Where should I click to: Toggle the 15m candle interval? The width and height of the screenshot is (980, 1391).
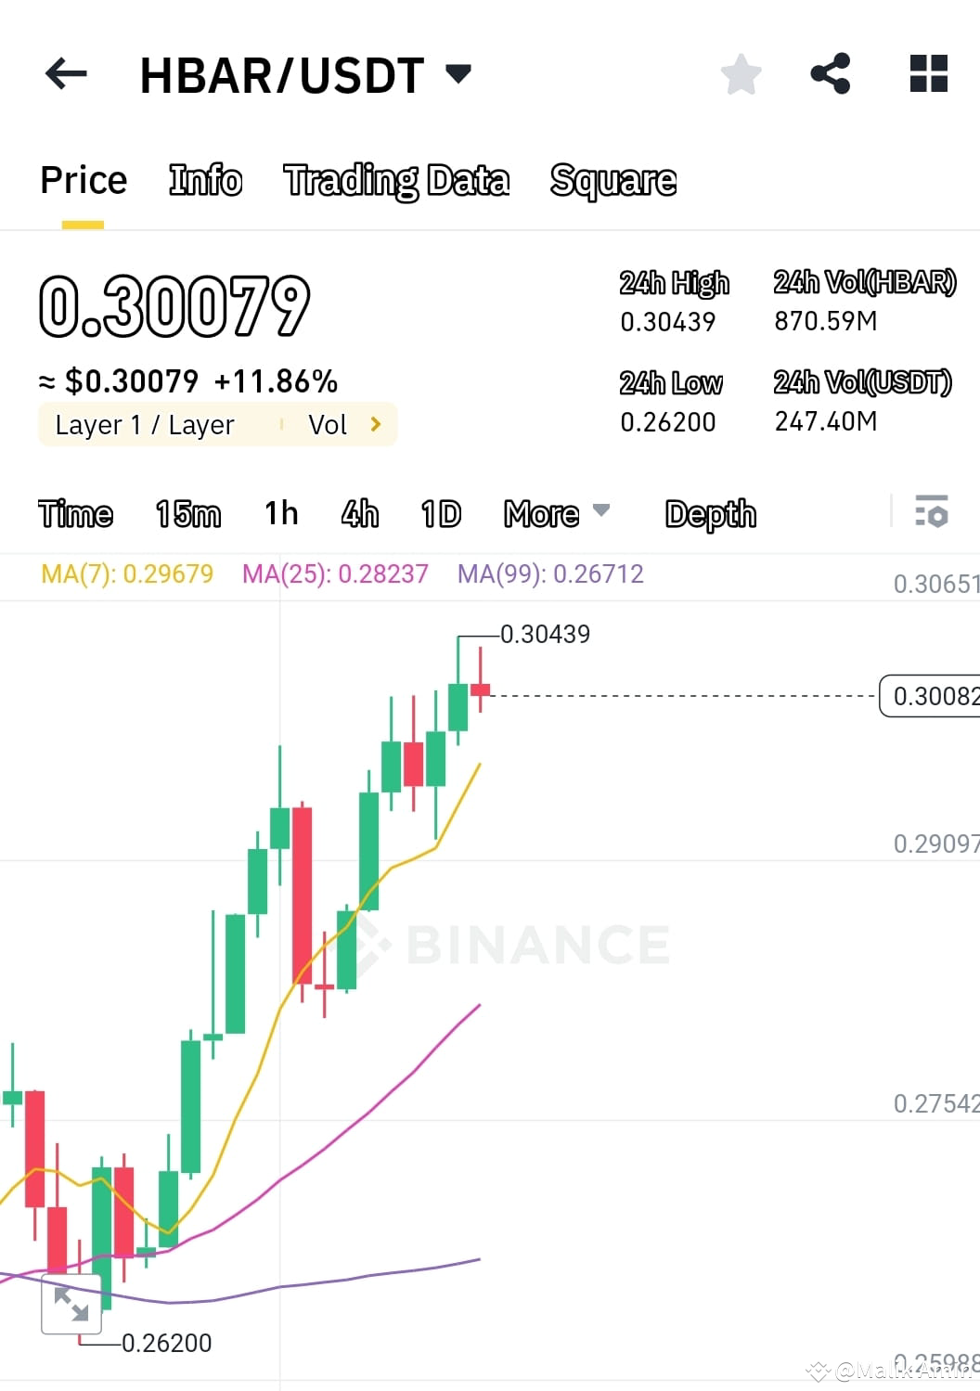point(187,513)
